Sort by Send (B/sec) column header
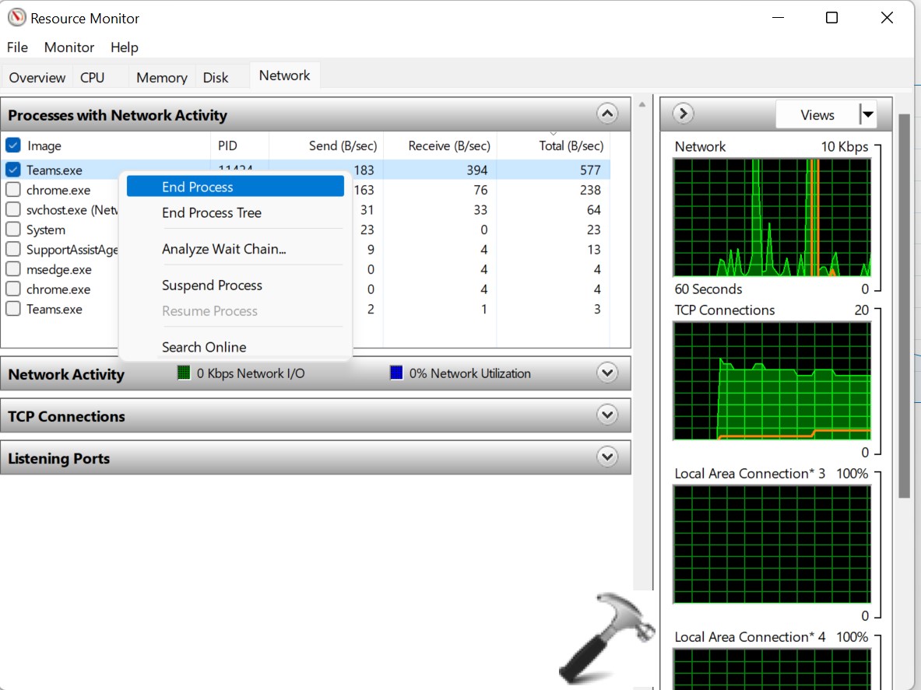The width and height of the screenshot is (921, 690). click(326, 145)
